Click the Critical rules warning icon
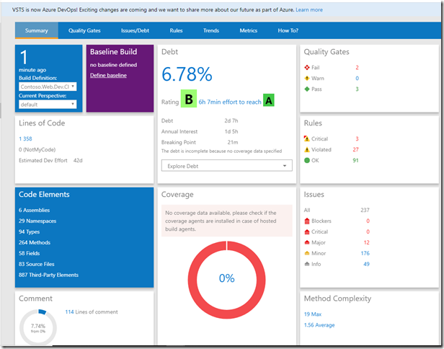The width and height of the screenshot is (444, 349). coord(308,138)
